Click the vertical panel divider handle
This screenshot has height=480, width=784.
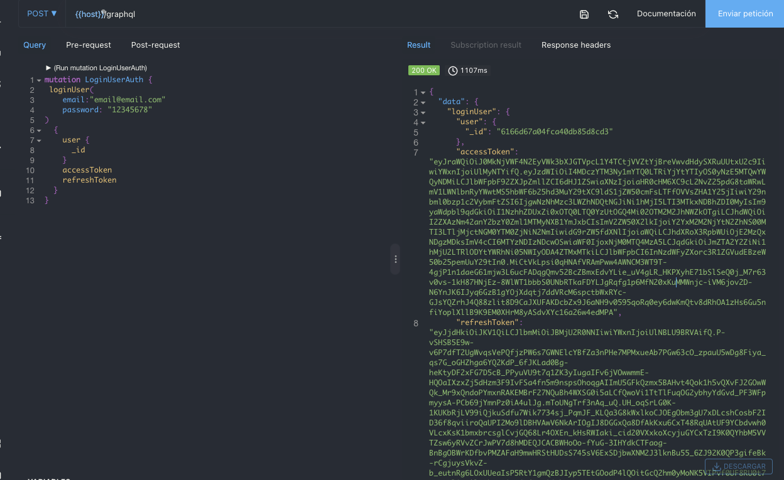point(395,259)
